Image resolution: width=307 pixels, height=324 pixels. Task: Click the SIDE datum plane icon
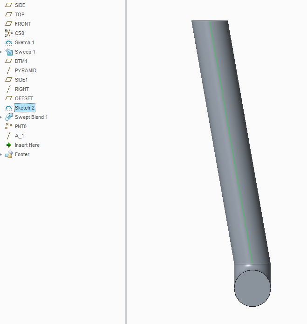click(8, 5)
